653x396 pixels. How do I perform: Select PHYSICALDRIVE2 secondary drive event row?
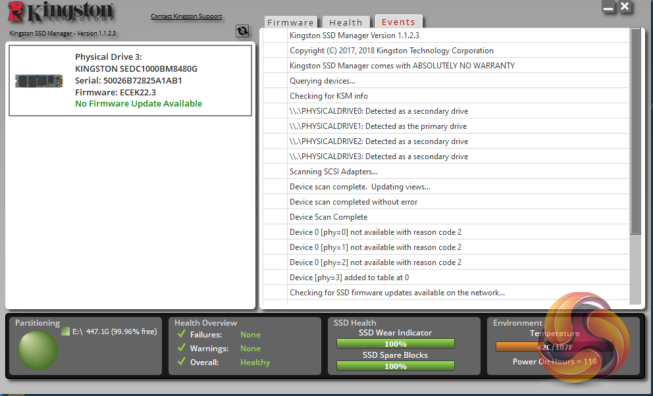click(x=446, y=141)
